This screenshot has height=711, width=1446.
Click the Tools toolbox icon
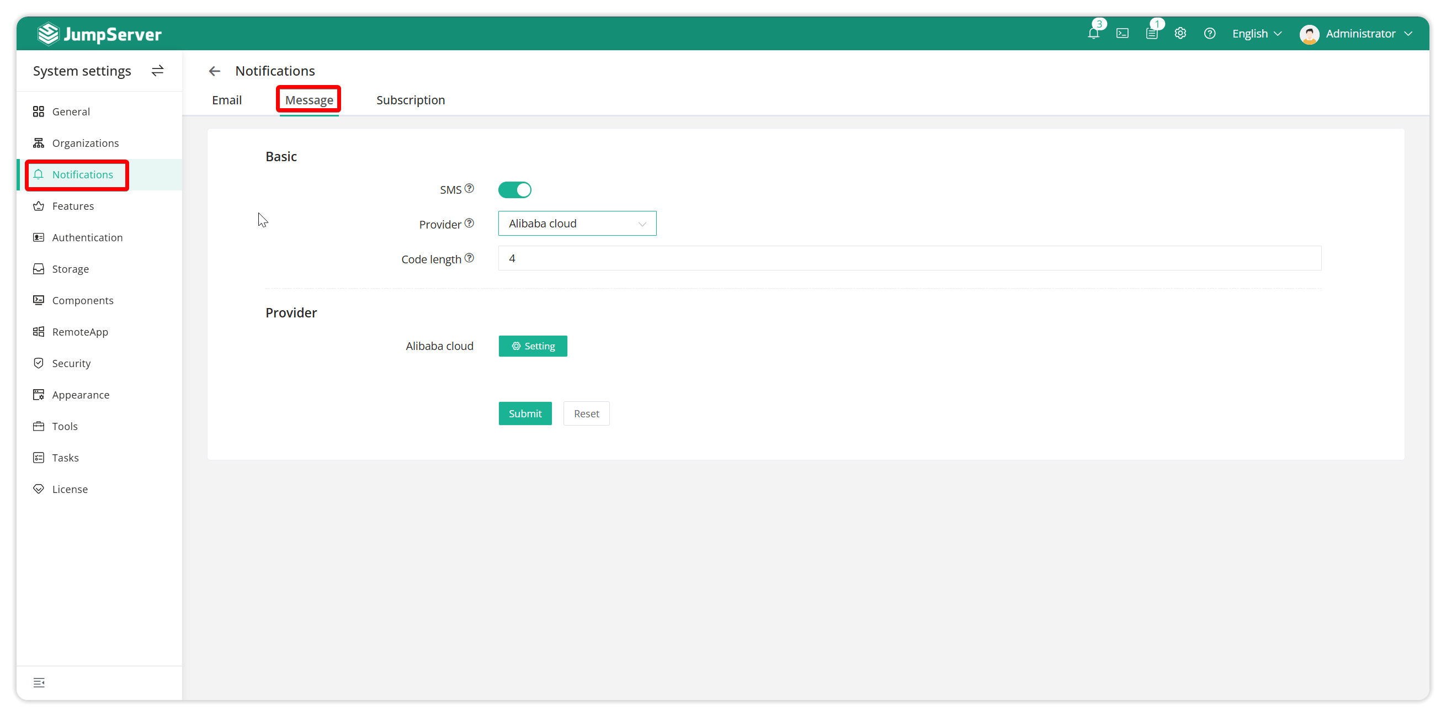[38, 426]
